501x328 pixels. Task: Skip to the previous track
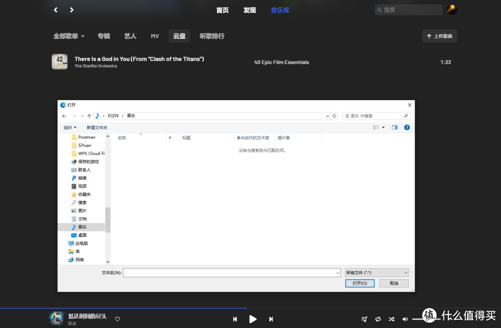click(x=235, y=319)
